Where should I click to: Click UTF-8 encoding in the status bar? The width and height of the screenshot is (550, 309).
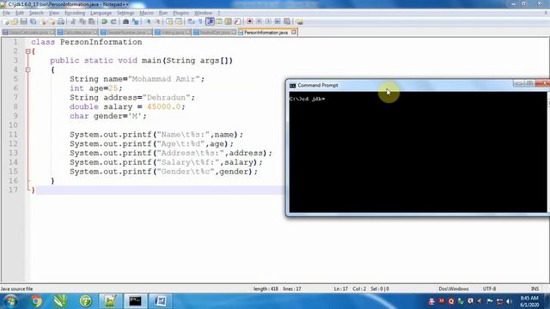(489, 288)
